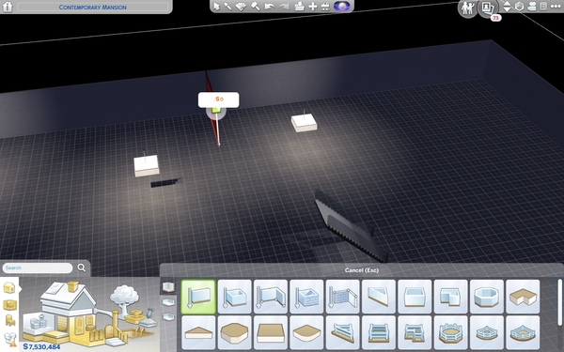Undo the last build action
This screenshot has height=352, width=564.
(x=269, y=7)
